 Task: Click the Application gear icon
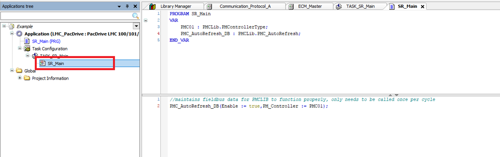[x=19, y=34]
